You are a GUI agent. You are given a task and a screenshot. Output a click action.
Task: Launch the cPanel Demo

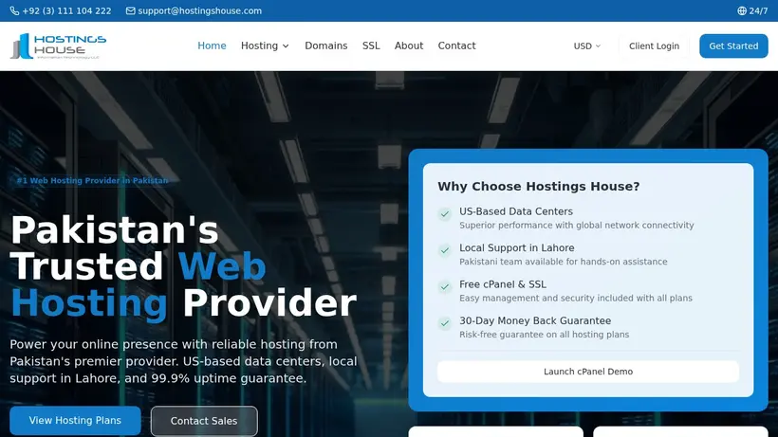click(588, 372)
